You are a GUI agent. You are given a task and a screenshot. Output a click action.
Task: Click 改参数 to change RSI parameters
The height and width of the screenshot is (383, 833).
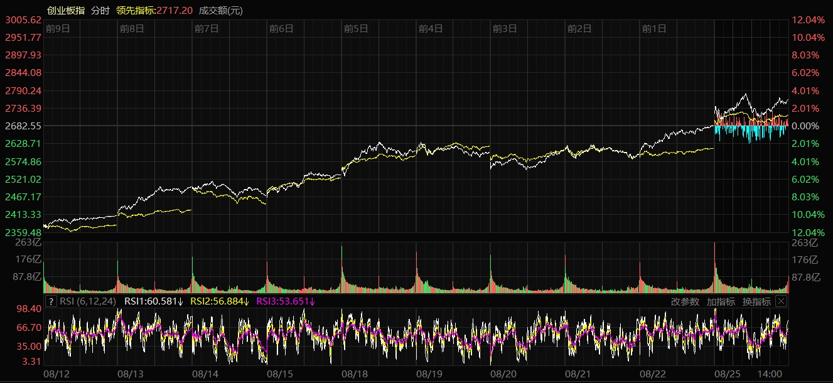[x=685, y=301]
